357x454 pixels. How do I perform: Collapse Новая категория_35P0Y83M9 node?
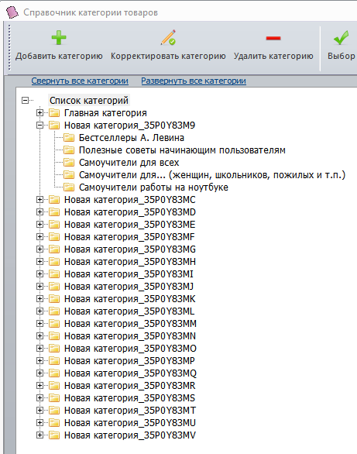(x=40, y=125)
